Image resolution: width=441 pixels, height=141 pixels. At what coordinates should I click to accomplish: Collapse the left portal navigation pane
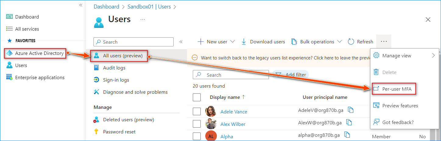coord(81,5)
